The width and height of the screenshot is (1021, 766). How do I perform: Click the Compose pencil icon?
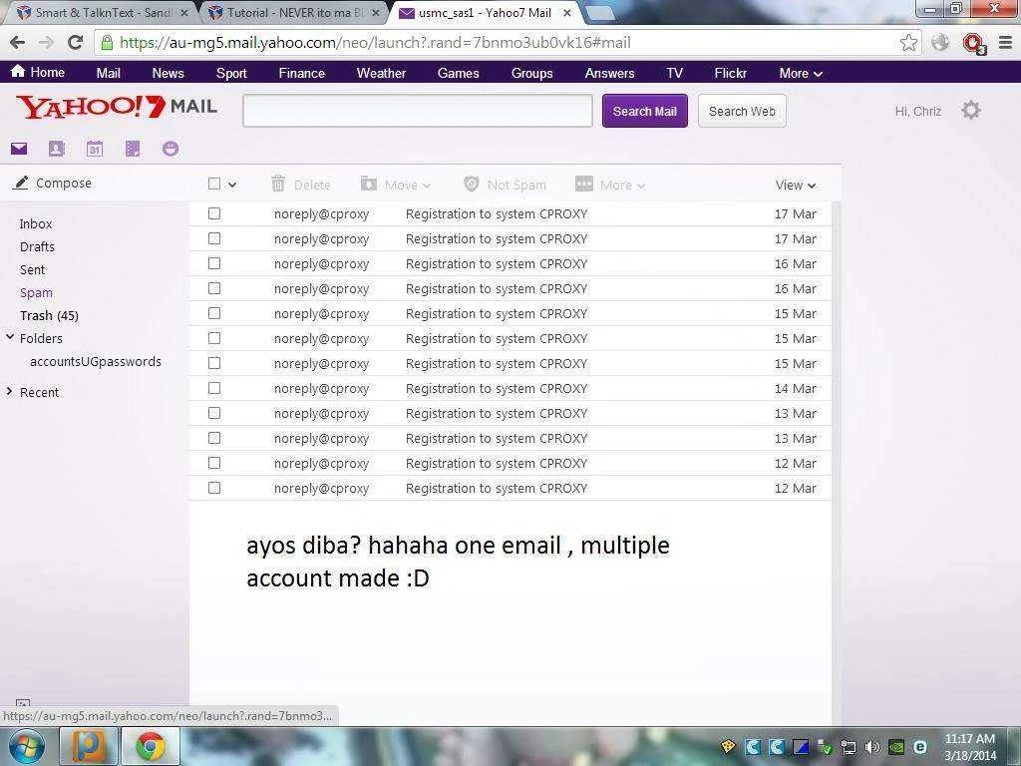click(21, 184)
